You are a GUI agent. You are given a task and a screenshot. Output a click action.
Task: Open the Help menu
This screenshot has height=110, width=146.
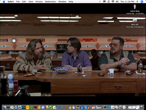[71, 1]
